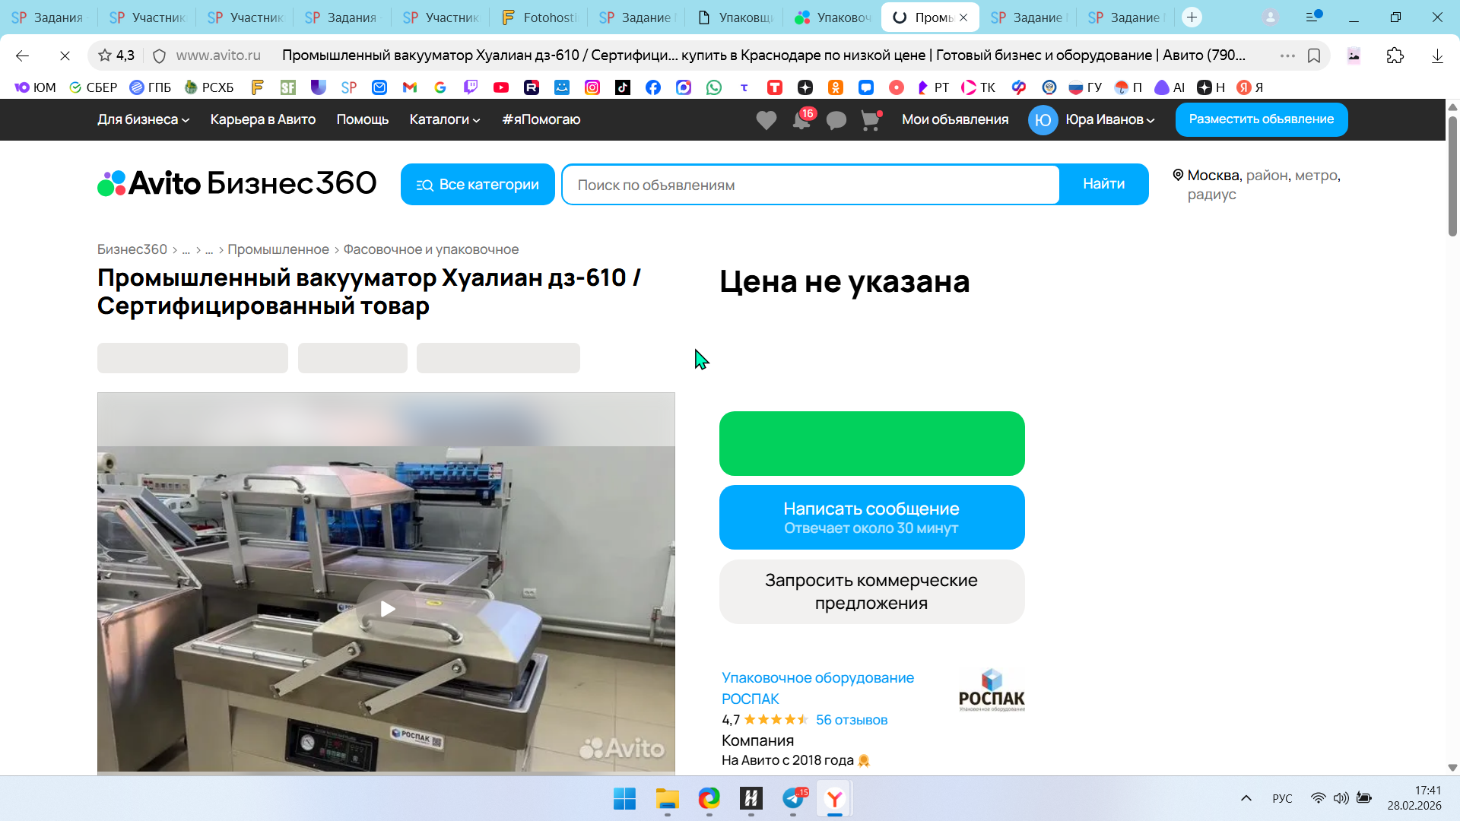Viewport: 1460px width, 821px height.
Task: Open Telegram from the Windows taskbar
Action: [793, 798]
